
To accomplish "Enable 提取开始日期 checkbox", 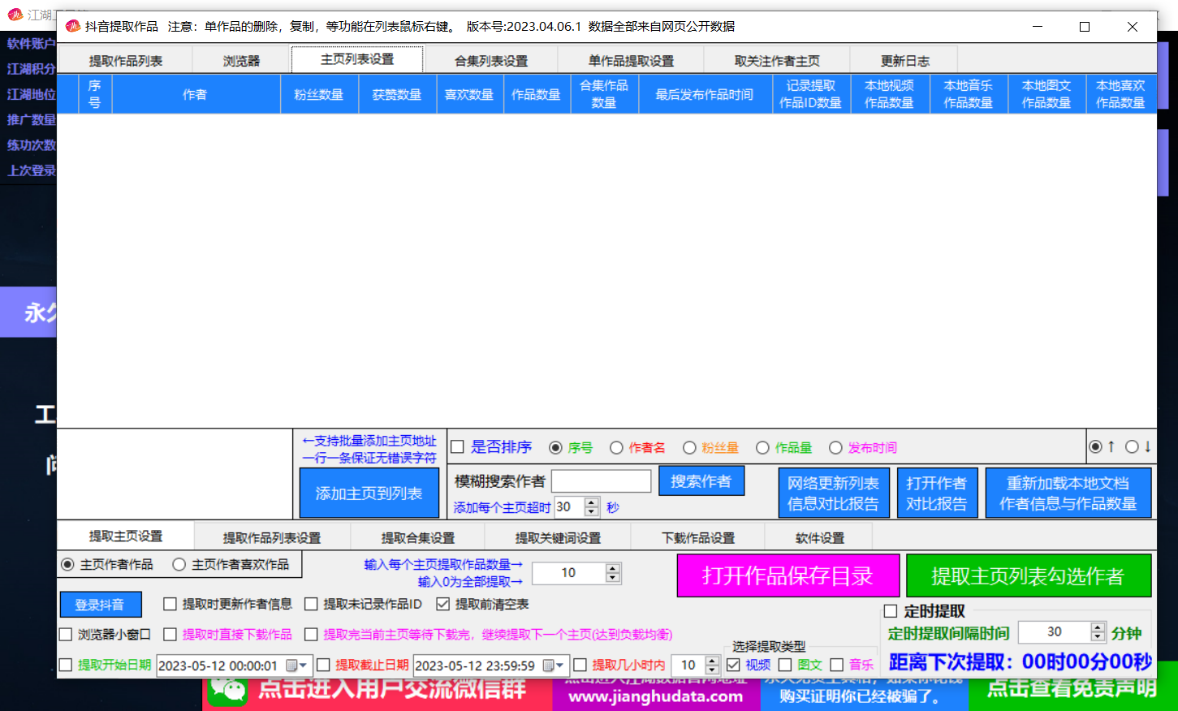I will pyautogui.click(x=66, y=665).
